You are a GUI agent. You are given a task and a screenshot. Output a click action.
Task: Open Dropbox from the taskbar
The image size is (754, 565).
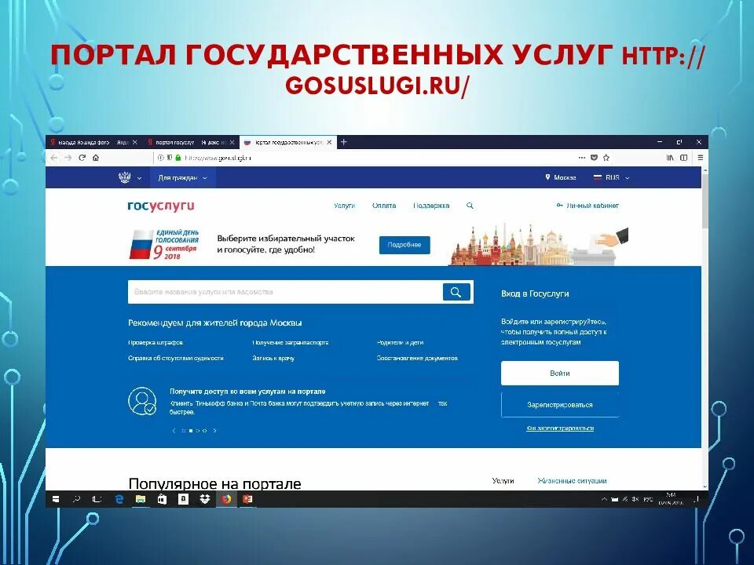[205, 499]
